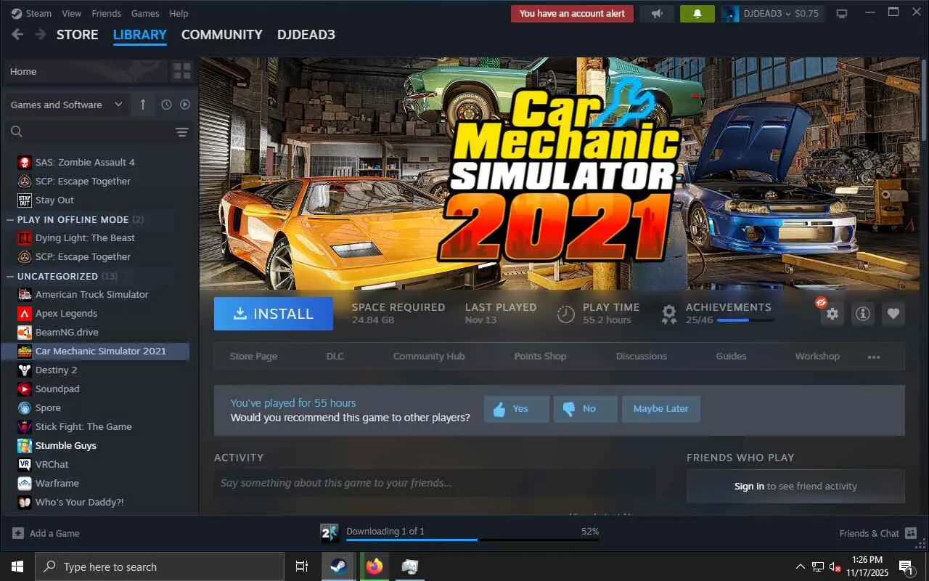The height and width of the screenshot is (581, 929).
Task: Go back with the left arrow
Action: 17,34
